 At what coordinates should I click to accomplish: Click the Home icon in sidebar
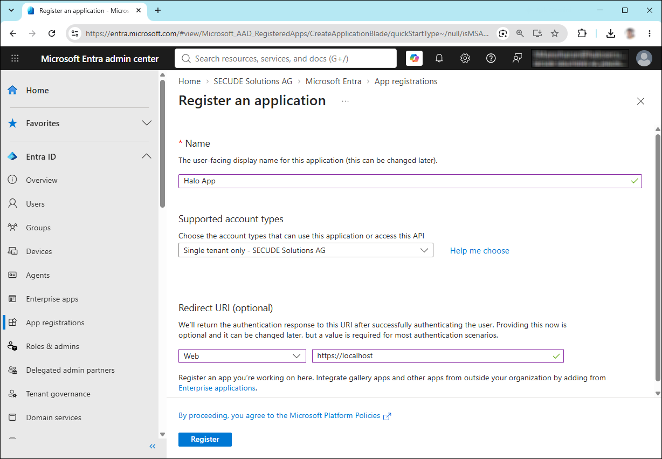pos(12,90)
